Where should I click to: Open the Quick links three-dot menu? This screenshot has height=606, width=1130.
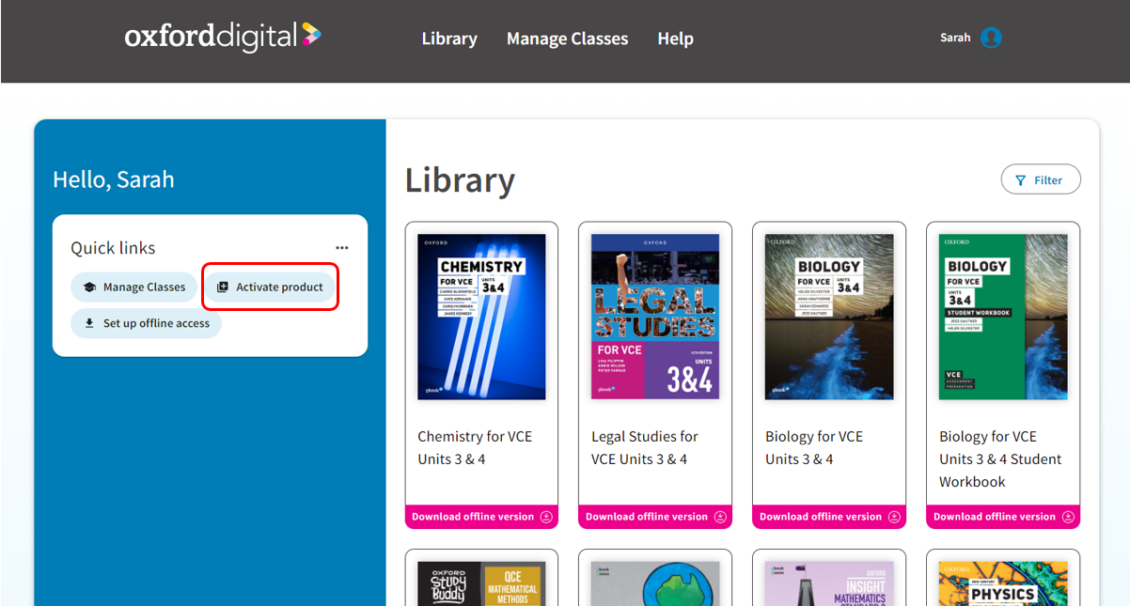342,248
